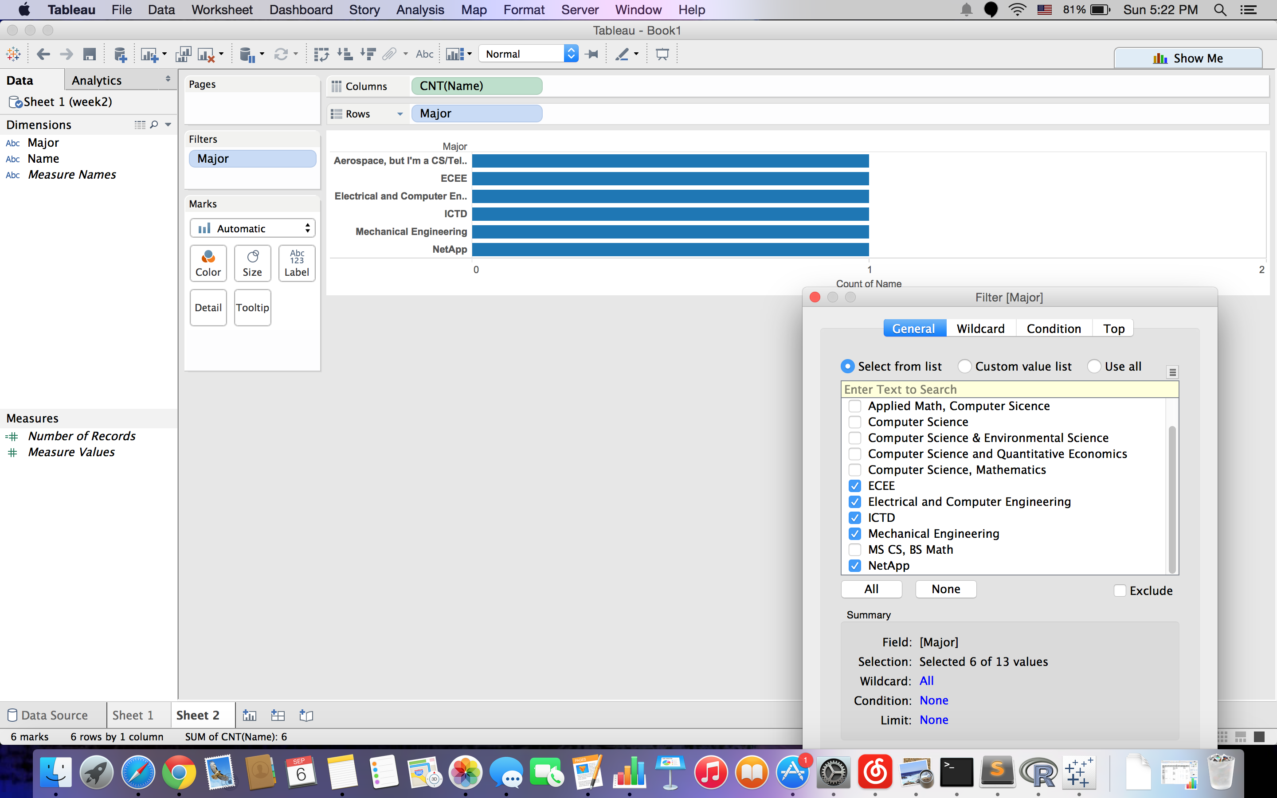Toggle the ECEE major checkbox on

tap(854, 485)
